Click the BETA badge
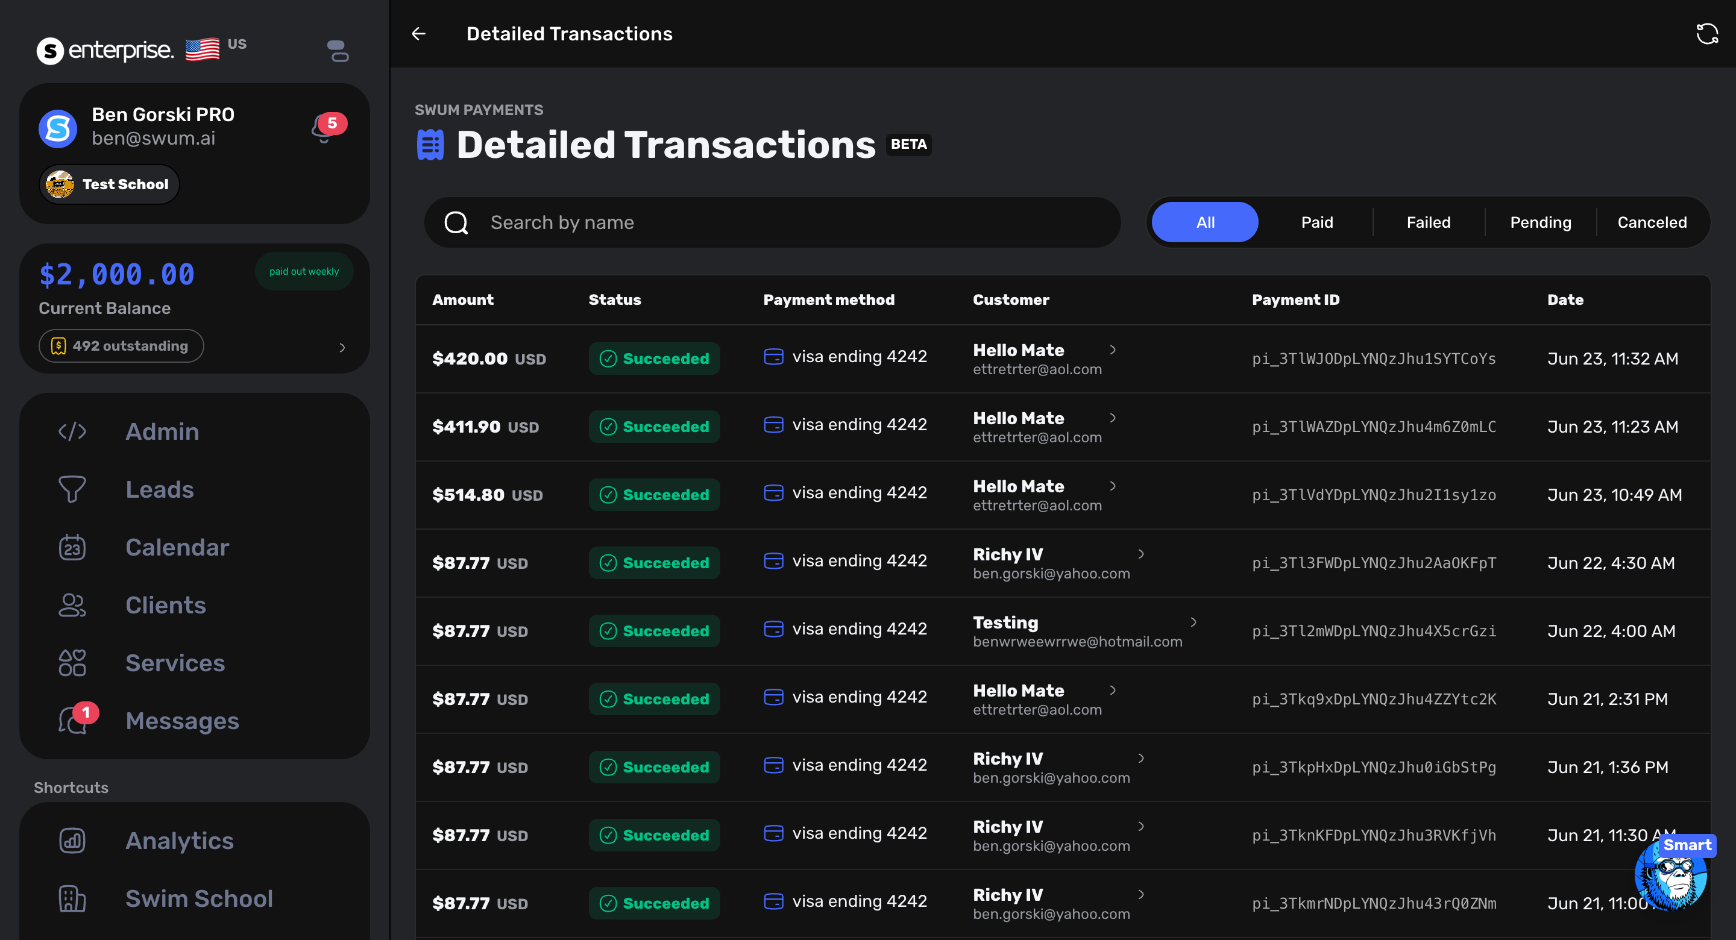The width and height of the screenshot is (1736, 940). click(908, 144)
